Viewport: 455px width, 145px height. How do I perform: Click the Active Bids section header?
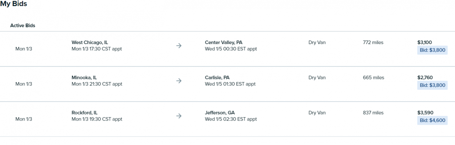click(x=23, y=26)
